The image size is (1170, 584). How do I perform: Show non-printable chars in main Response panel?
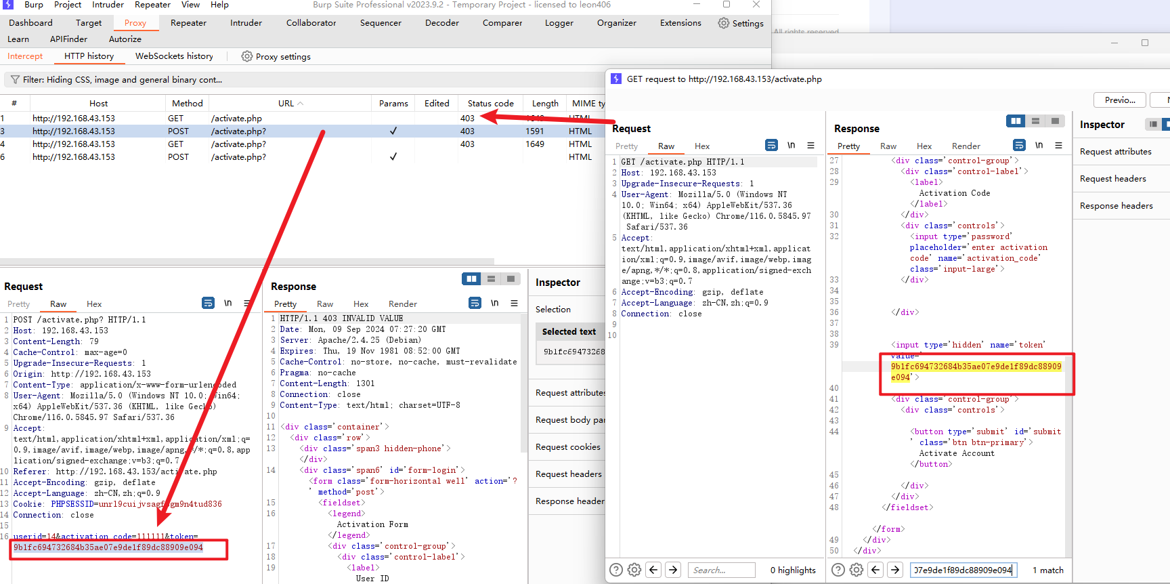(495, 303)
